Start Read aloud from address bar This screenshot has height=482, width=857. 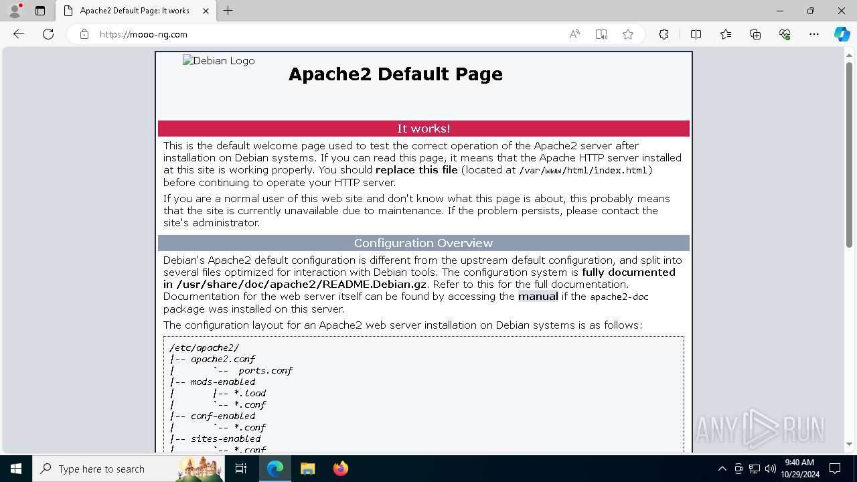click(x=574, y=34)
